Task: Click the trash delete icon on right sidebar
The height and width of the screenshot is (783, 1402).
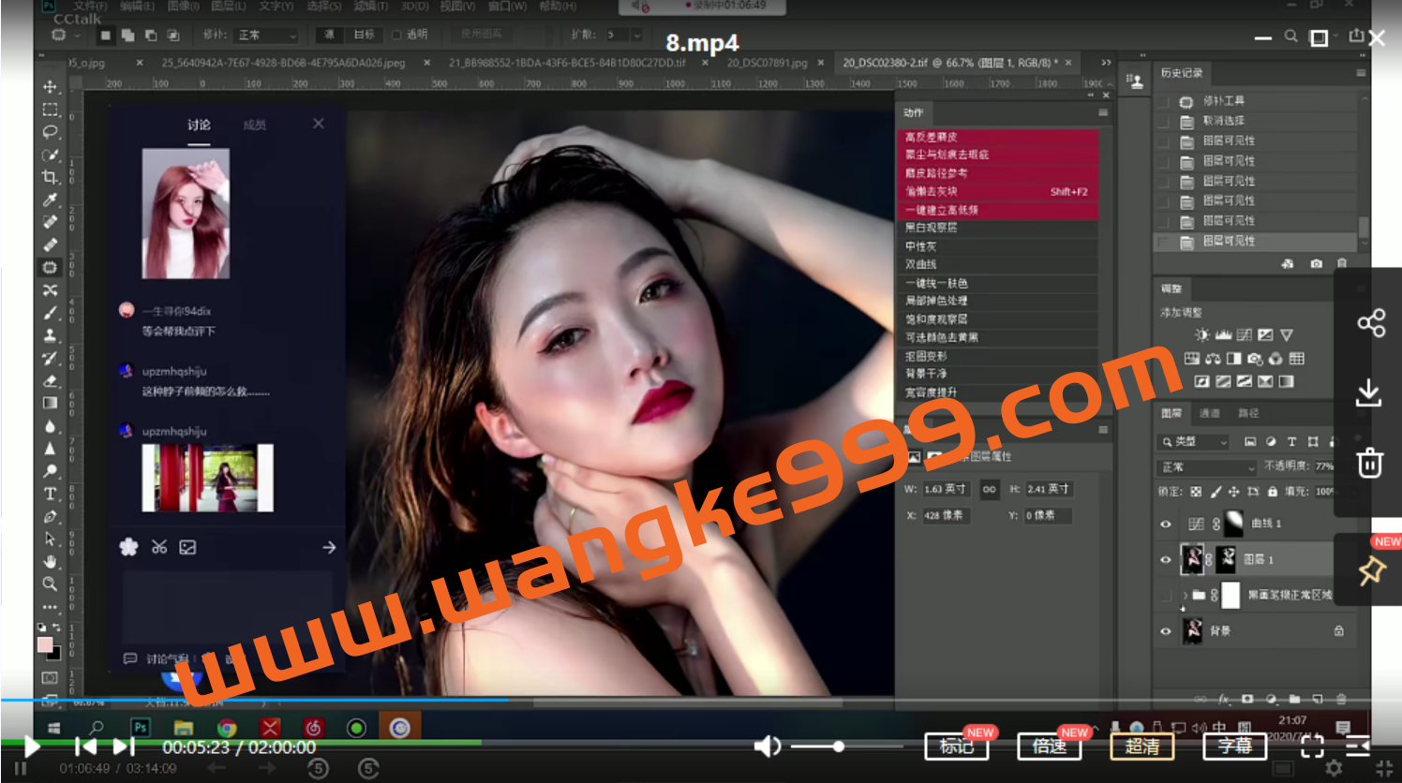Action: point(1370,463)
